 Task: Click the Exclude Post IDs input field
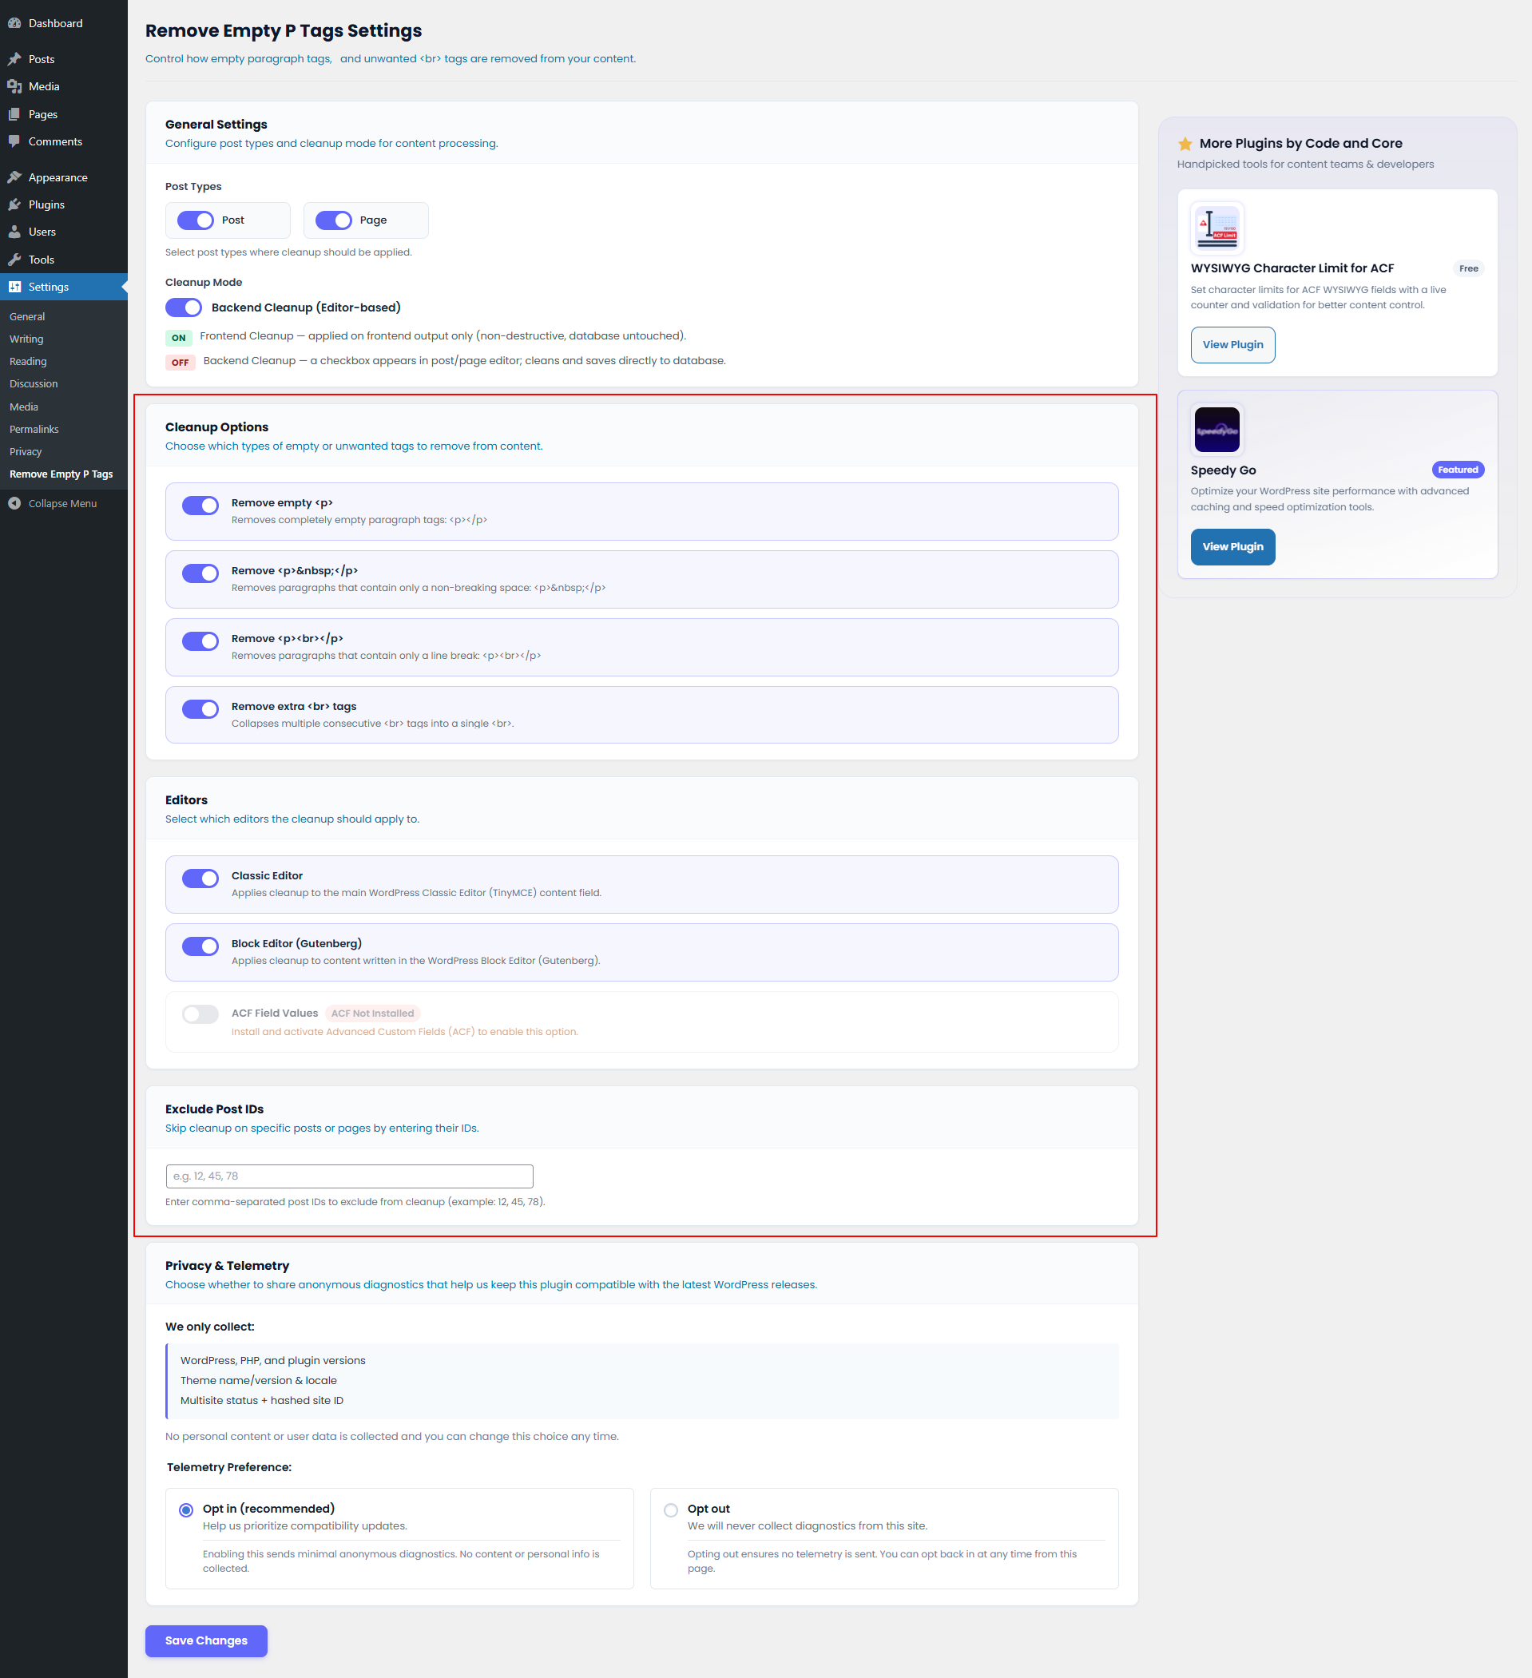[349, 1176]
